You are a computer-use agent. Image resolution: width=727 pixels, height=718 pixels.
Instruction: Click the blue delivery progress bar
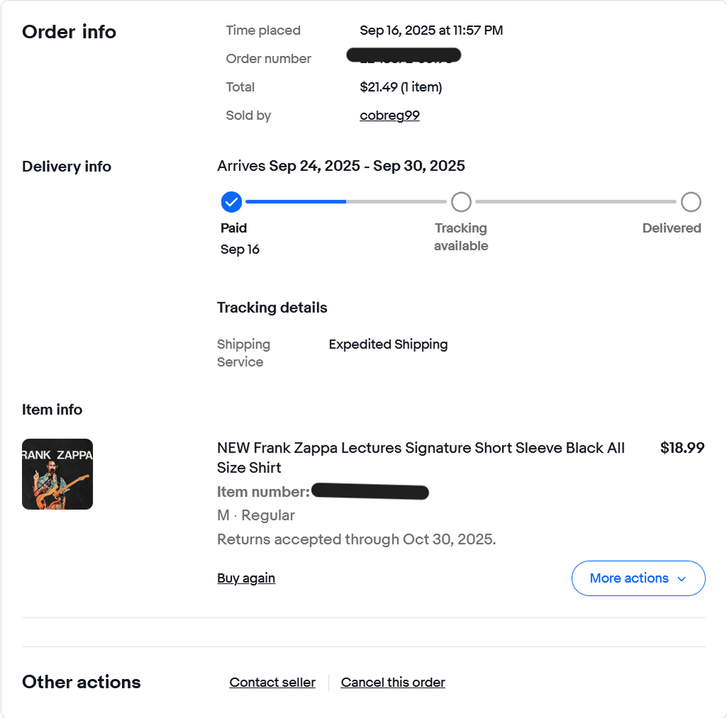295,202
